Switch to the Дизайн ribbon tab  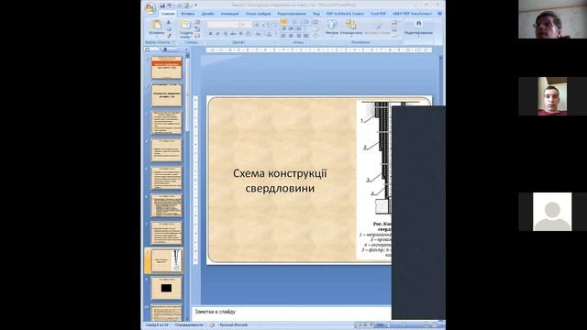click(208, 14)
